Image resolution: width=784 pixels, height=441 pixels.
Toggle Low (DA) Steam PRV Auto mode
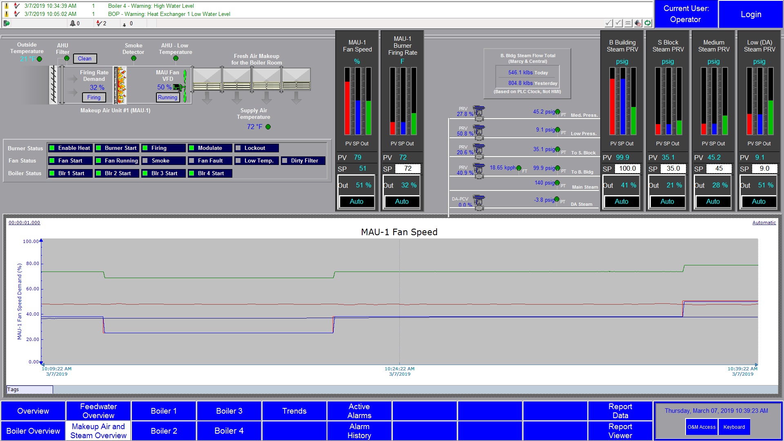click(x=759, y=201)
